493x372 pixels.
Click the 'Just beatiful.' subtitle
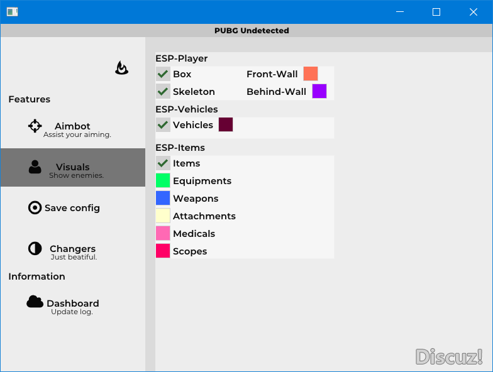74,257
